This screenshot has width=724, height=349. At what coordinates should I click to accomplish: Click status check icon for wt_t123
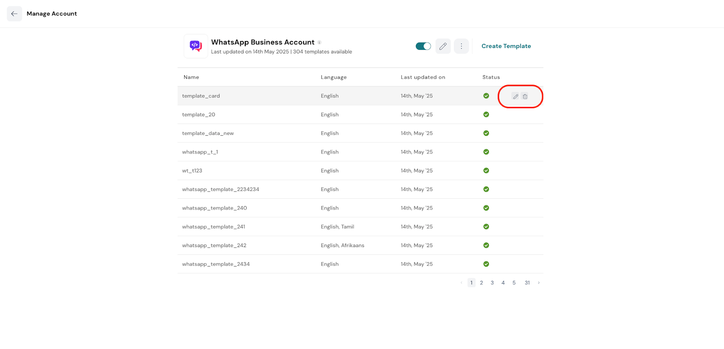click(x=486, y=171)
